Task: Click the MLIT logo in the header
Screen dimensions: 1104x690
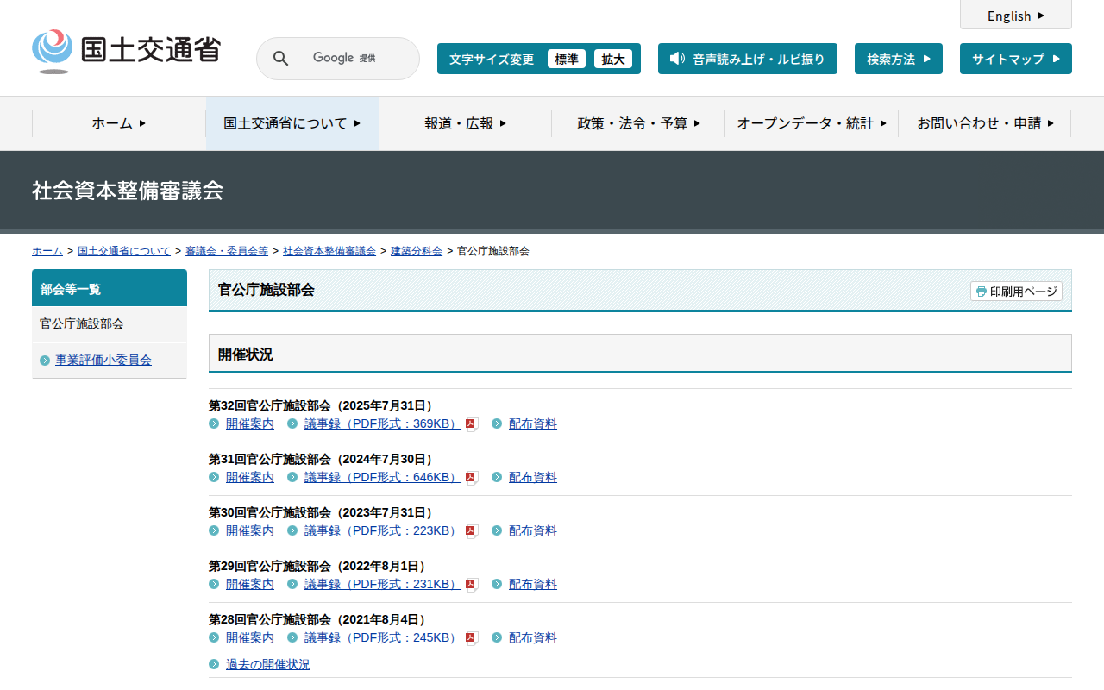Action: [x=126, y=52]
